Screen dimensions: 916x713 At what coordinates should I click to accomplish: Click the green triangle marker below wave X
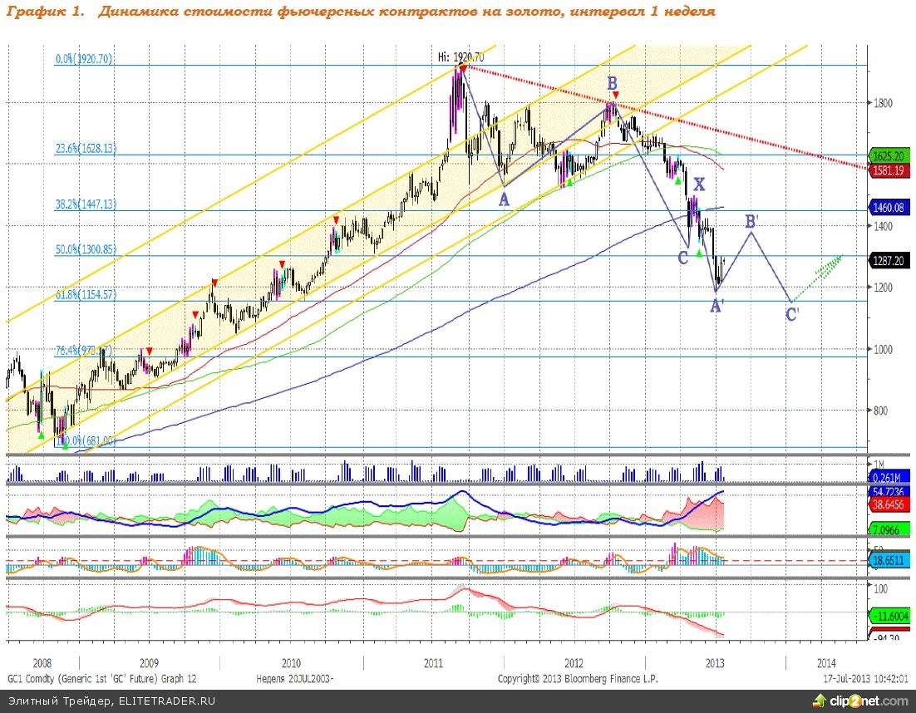click(699, 253)
